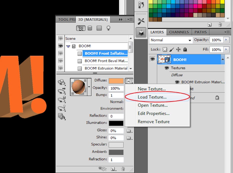Toggle the BOOM! mesh eye in 3D panel
233x173 pixels.
pos(60,46)
